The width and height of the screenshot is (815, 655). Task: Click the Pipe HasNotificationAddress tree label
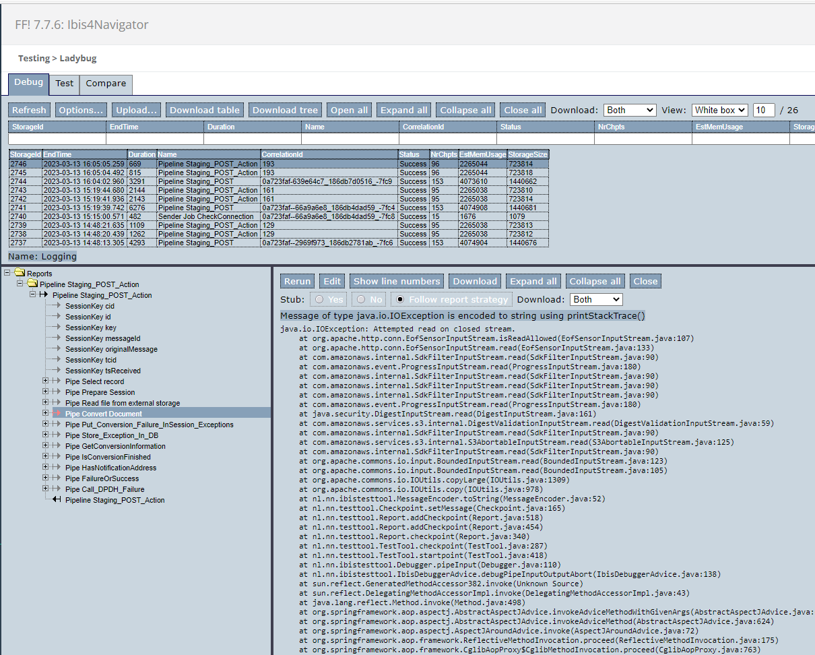tap(110, 468)
